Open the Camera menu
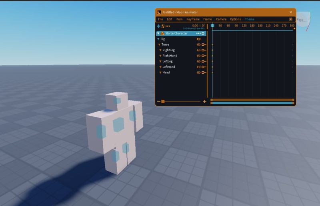320x206 pixels. pos(221,19)
